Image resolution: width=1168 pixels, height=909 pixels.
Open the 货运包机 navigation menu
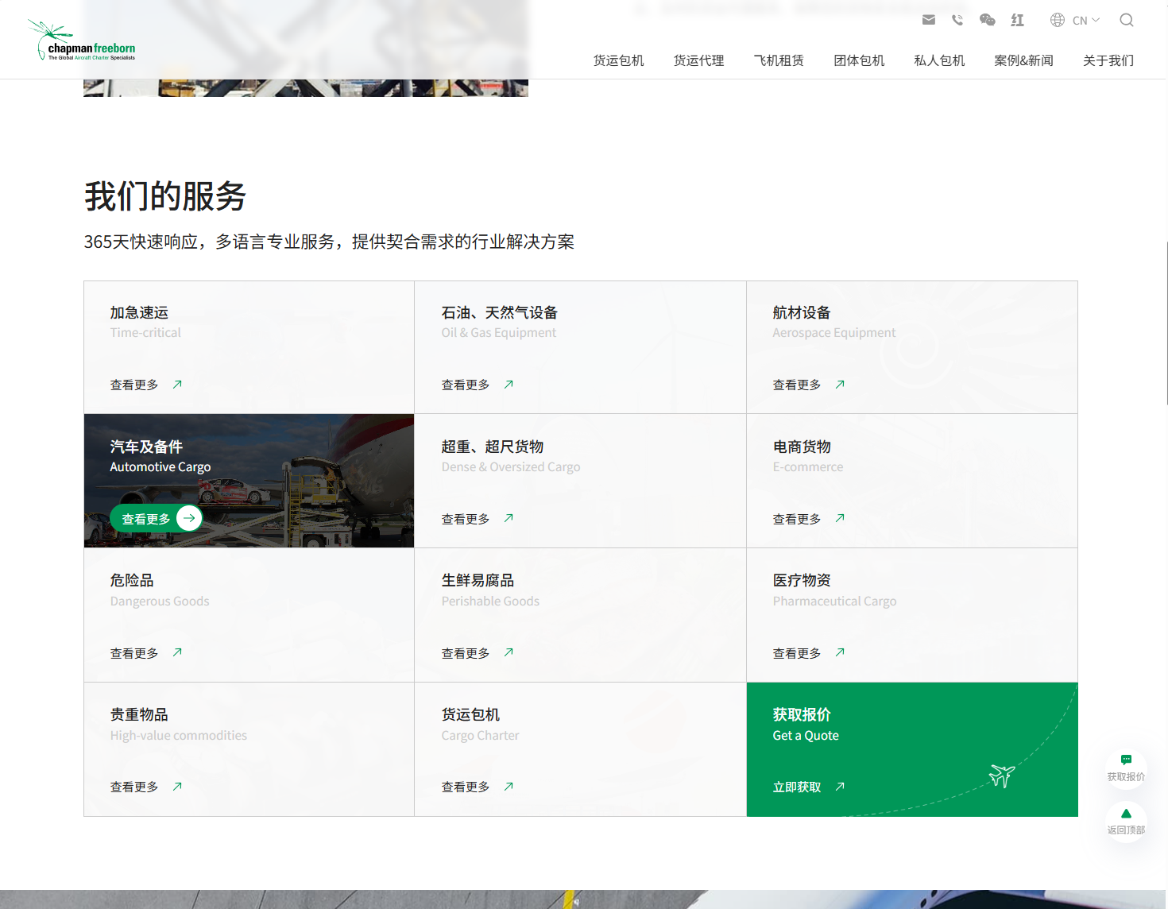point(618,60)
